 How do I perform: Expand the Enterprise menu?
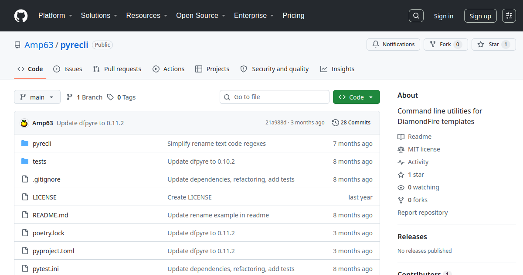[x=254, y=16]
